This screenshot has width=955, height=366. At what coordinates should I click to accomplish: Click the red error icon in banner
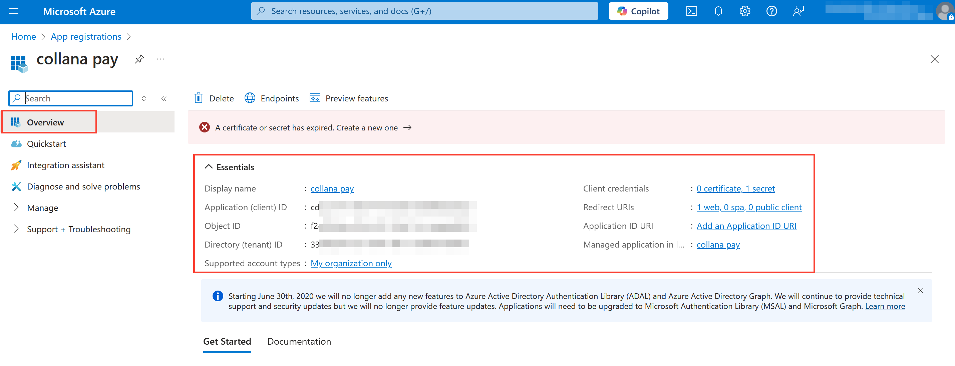tap(204, 127)
